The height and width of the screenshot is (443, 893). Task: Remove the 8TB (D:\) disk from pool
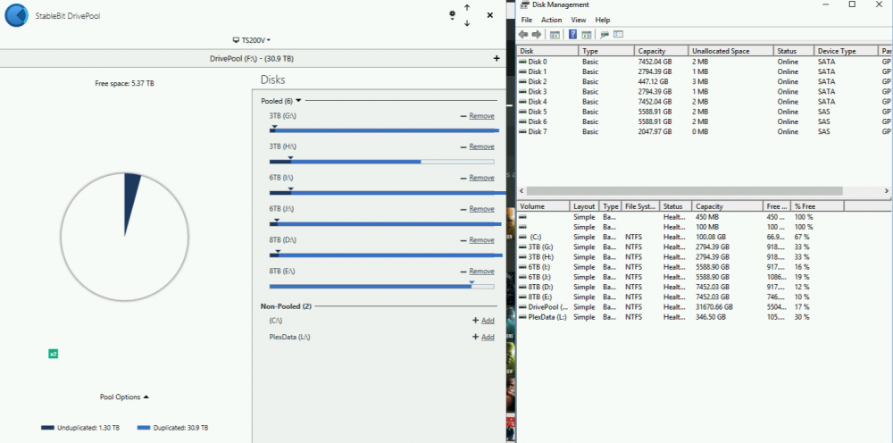pos(482,240)
